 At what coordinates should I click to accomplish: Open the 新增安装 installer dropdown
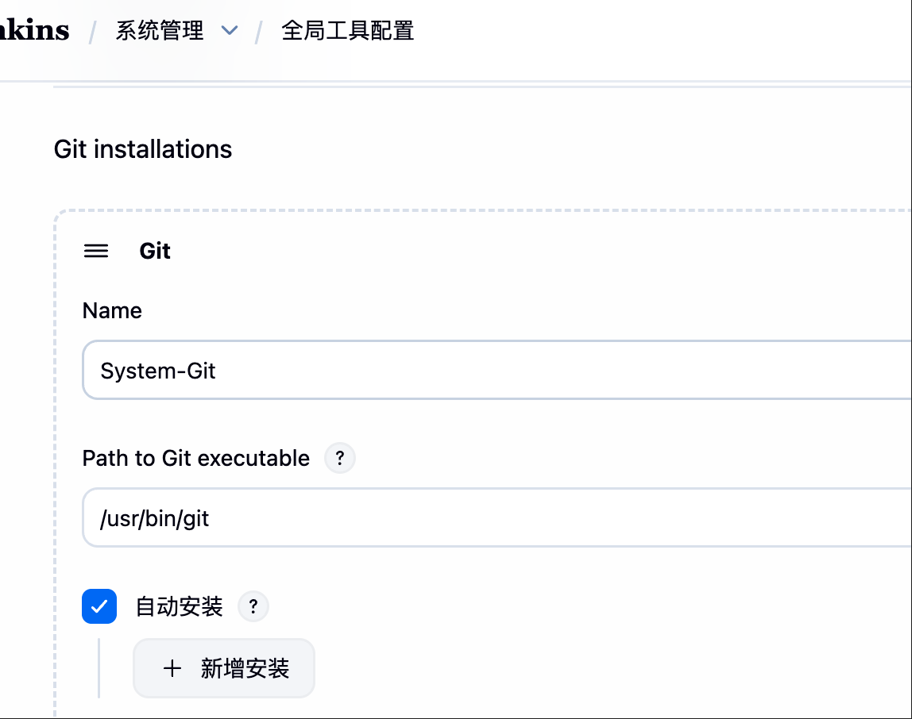click(224, 668)
